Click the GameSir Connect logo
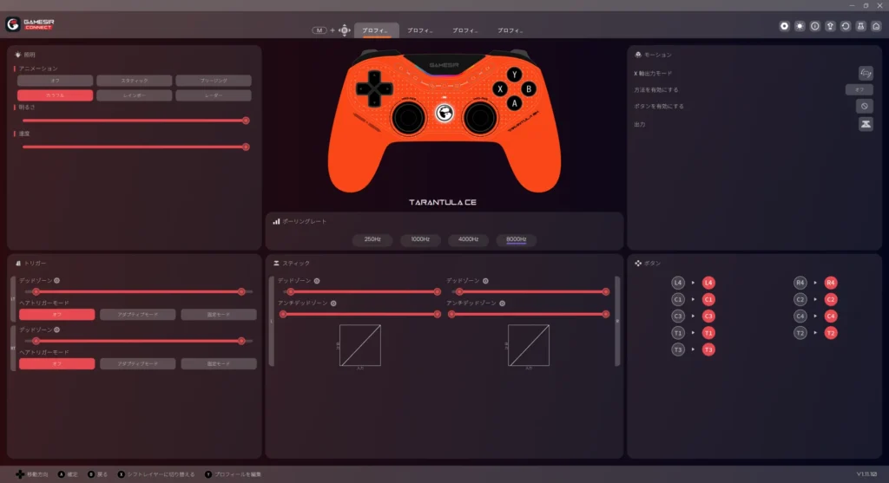This screenshot has width=889, height=483. pos(30,23)
